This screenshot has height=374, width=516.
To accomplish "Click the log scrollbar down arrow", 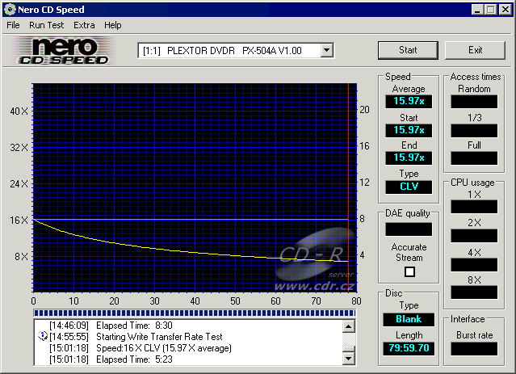I will click(349, 358).
